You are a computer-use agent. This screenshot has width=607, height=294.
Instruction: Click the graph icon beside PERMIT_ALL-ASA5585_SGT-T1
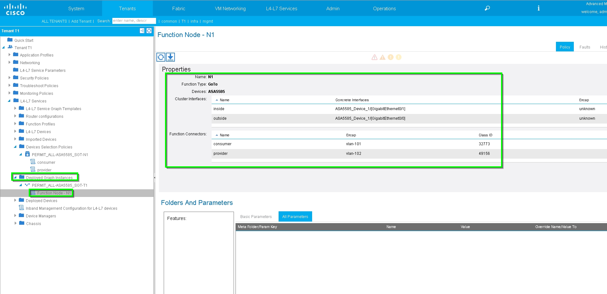[x=27, y=185]
